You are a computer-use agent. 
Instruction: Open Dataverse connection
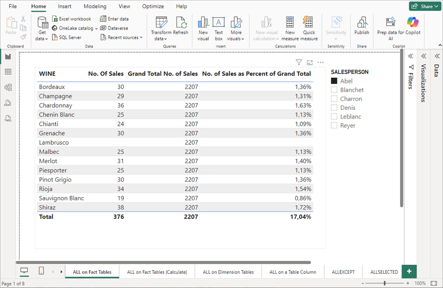pyautogui.click(x=114, y=28)
